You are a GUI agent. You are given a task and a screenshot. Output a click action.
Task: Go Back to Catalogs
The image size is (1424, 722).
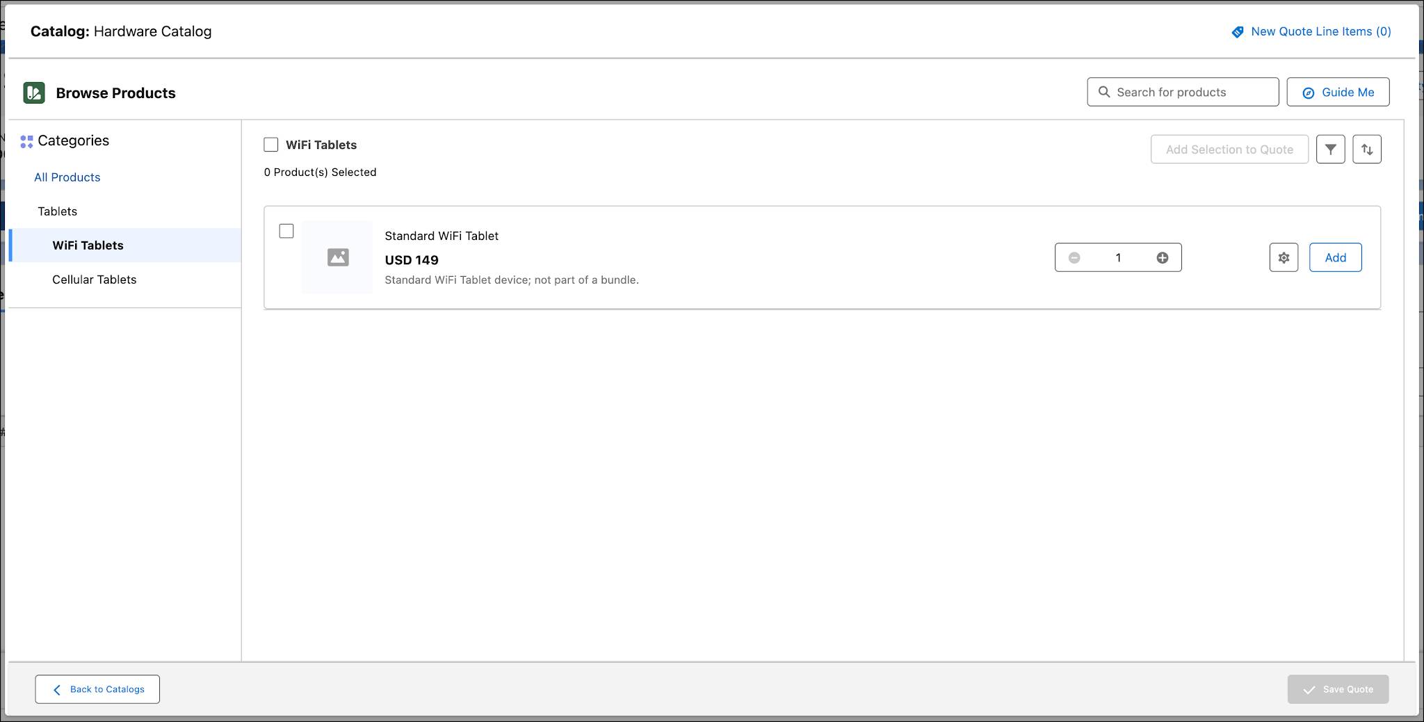coord(97,689)
